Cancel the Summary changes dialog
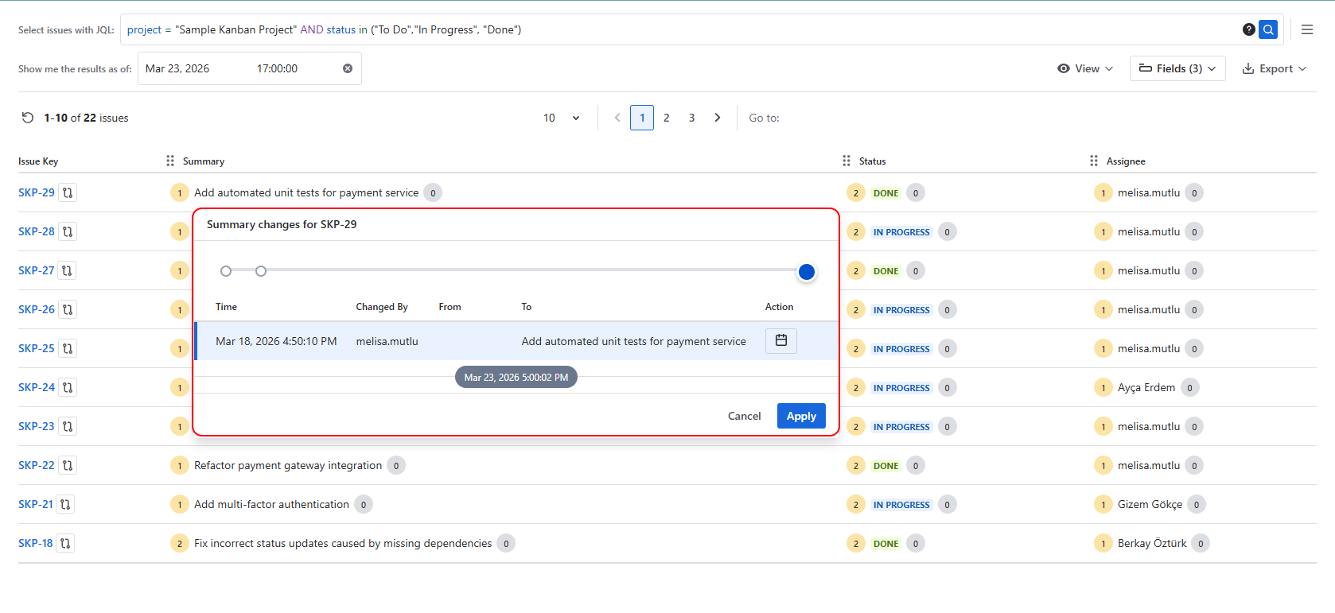The width and height of the screenshot is (1335, 613). click(x=744, y=416)
